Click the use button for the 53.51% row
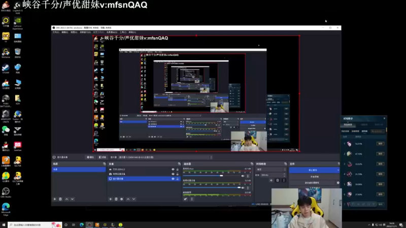 (380, 144)
